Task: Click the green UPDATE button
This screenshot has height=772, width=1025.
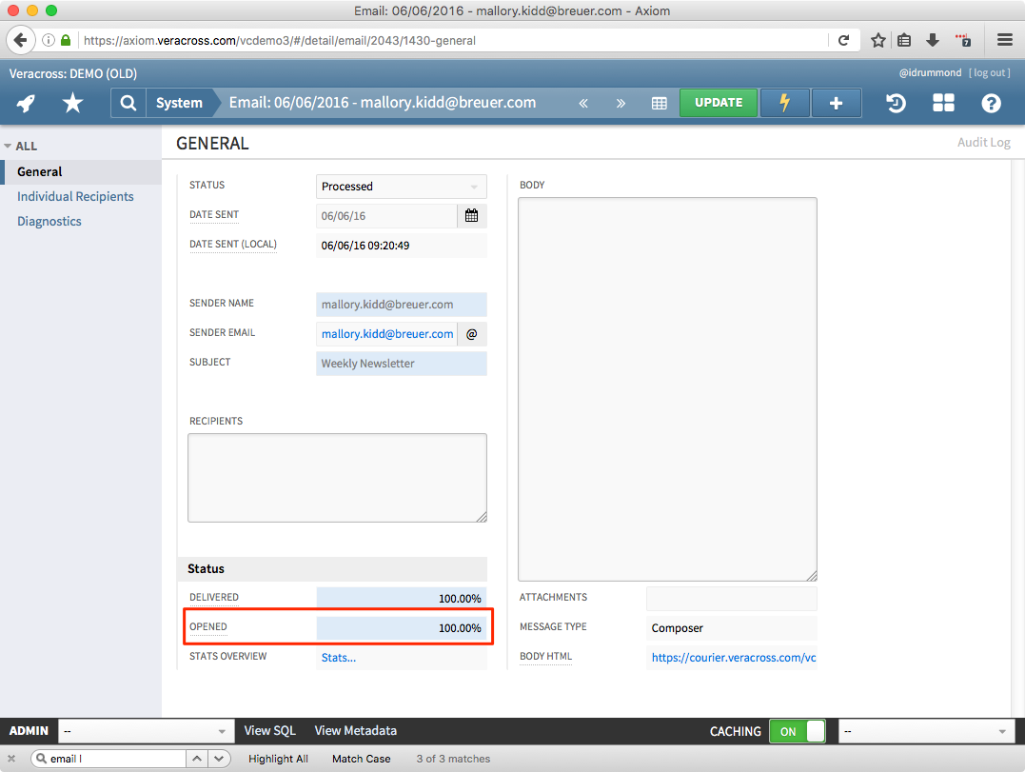Action: 719,103
